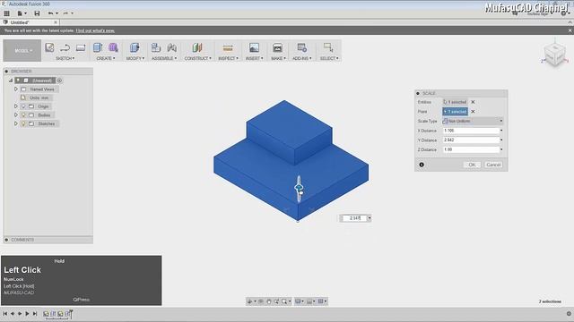Screen dimensions: 574x322
Task: Collapse the root component node
Action: (x=11, y=80)
